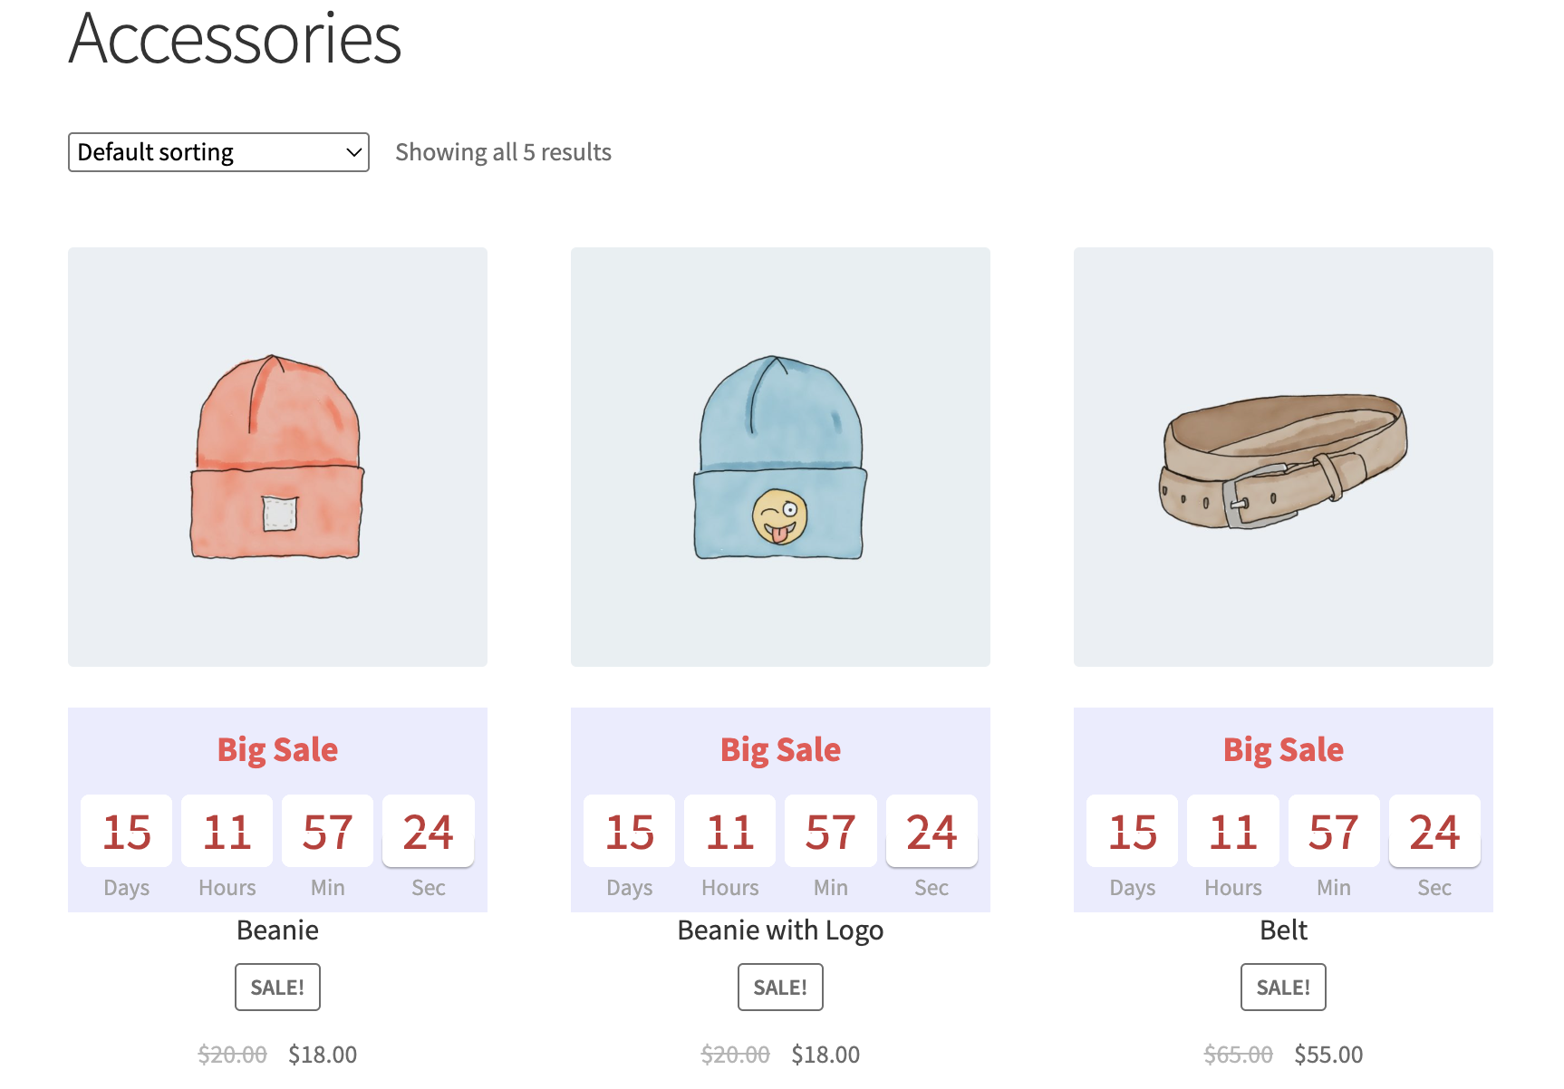Open the Beanie with Logo title link

(780, 930)
